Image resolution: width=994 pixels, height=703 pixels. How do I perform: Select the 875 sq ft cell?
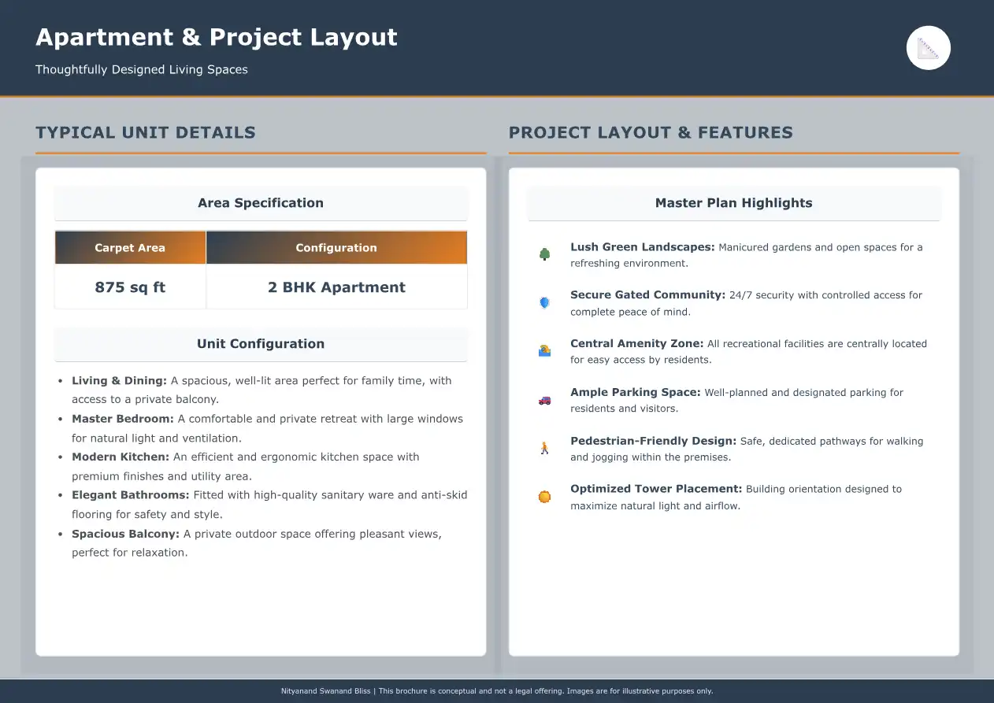click(130, 287)
